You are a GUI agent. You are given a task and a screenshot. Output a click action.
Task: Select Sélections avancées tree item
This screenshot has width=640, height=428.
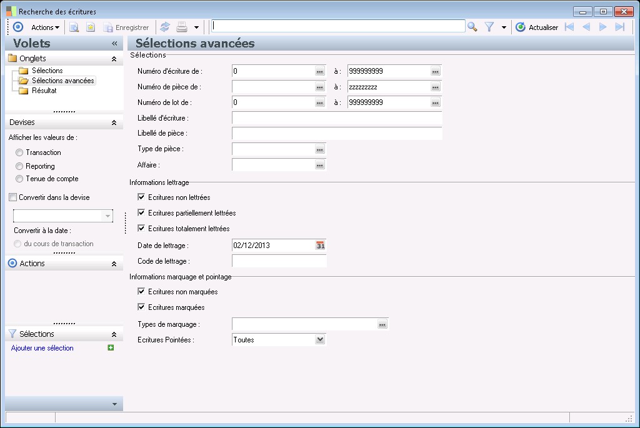(63, 81)
